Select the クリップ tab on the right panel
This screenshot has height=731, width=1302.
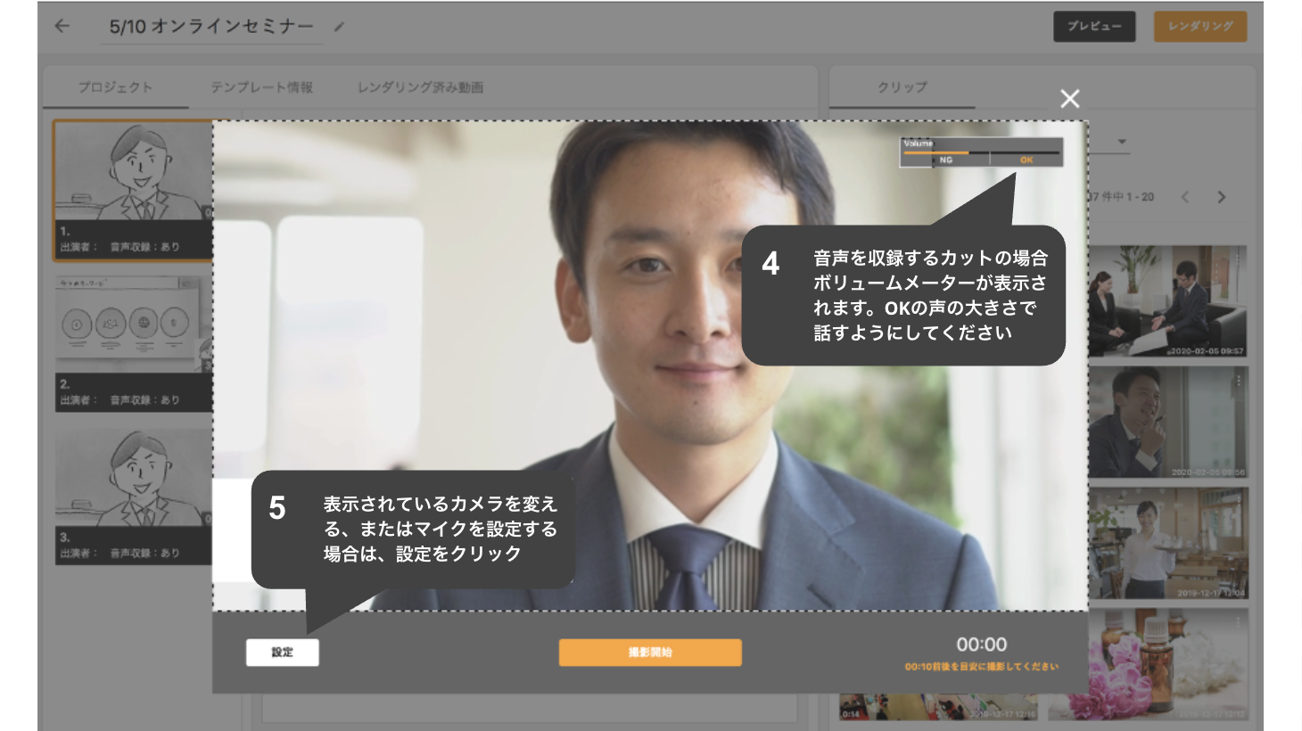(901, 87)
